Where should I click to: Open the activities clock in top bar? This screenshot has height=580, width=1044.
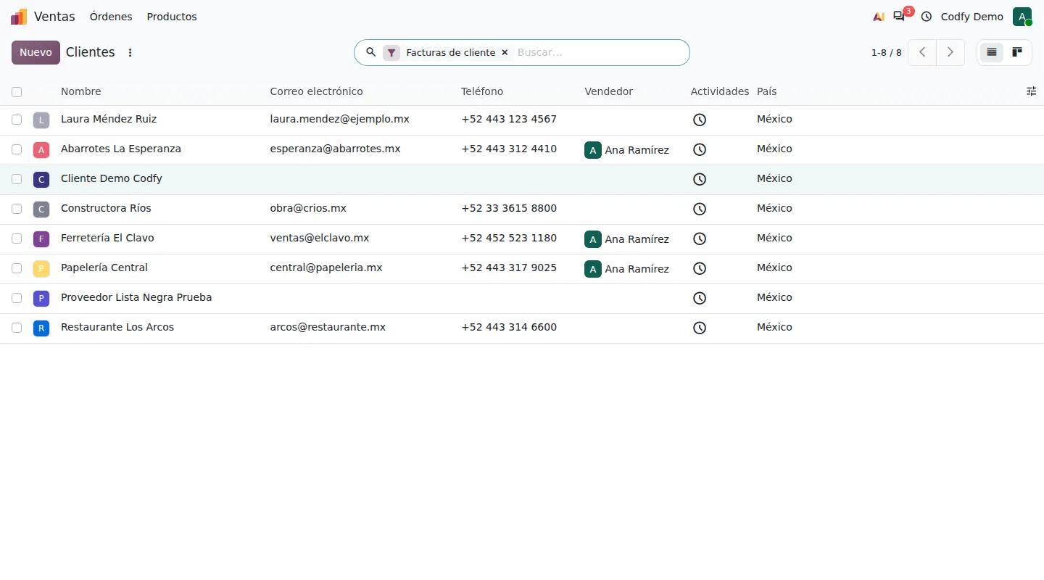927,17
